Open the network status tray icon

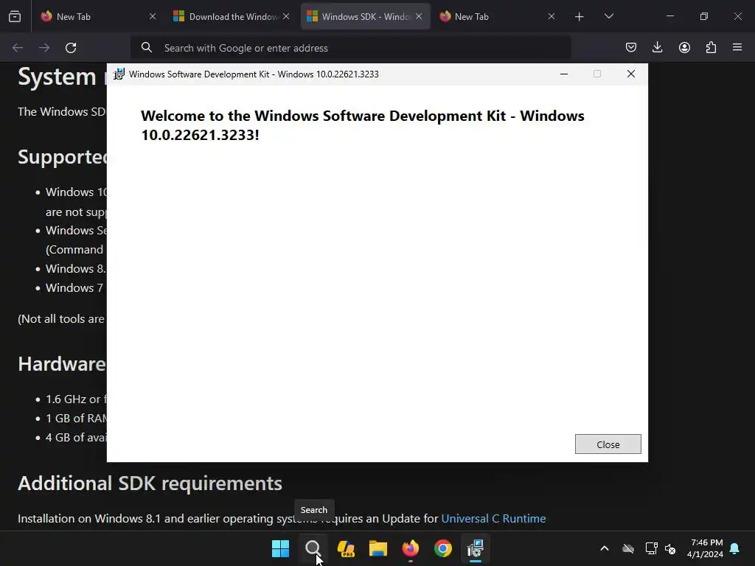point(651,548)
